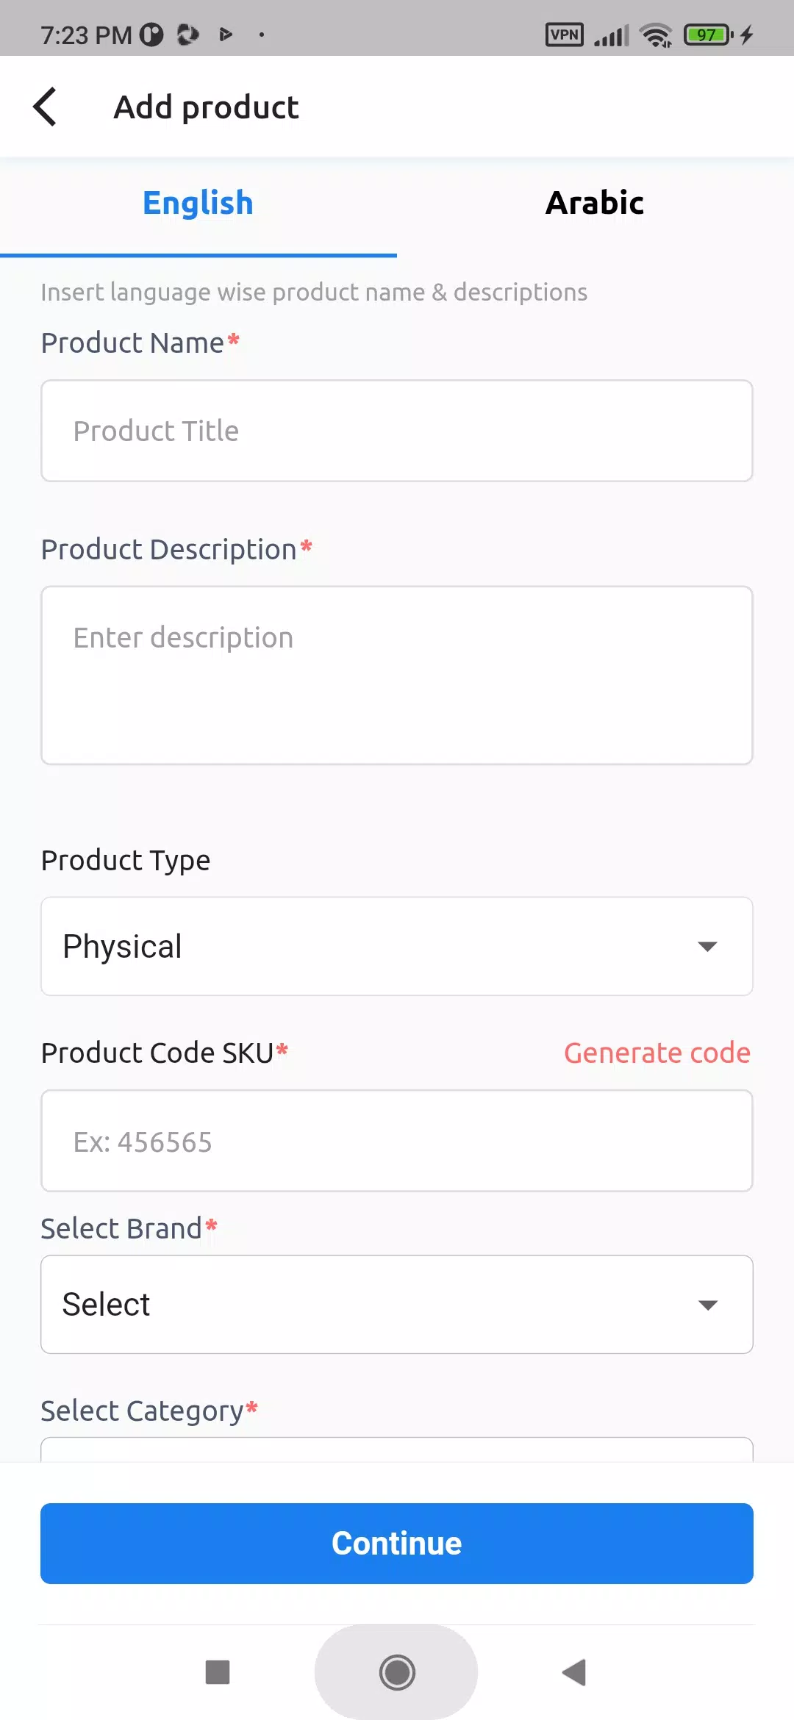Focus the Product Code SKU field

tap(397, 1141)
